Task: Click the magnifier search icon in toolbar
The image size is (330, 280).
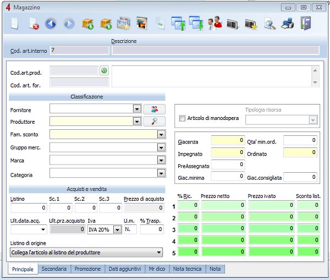Action: coord(269,24)
